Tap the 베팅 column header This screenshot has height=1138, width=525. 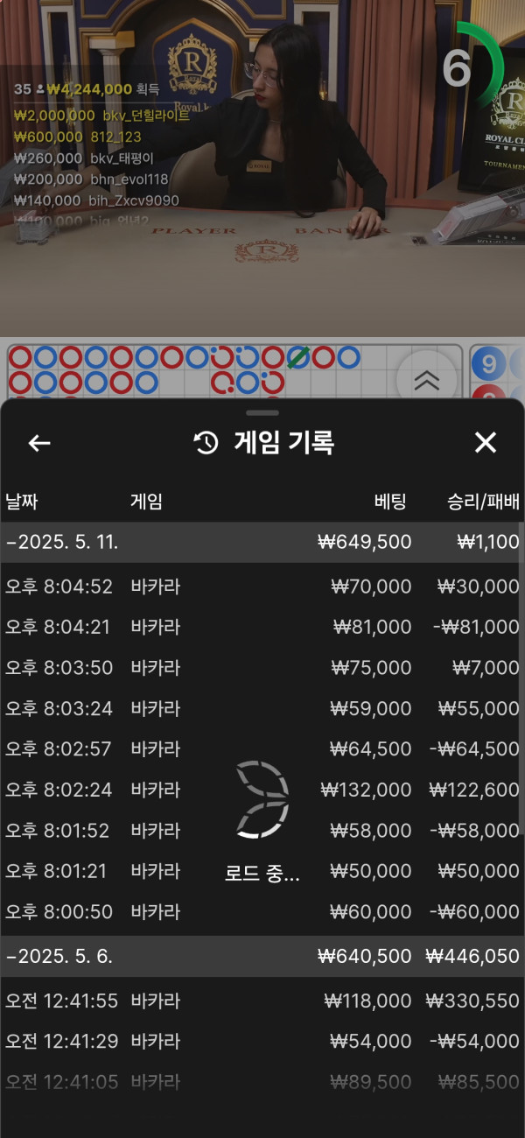pyautogui.click(x=390, y=502)
